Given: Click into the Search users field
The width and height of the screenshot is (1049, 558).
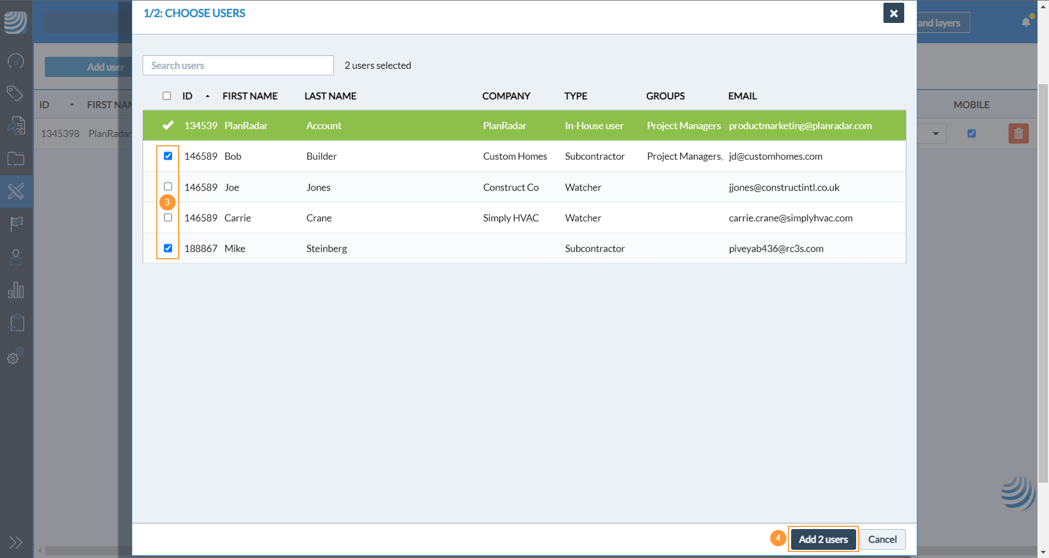Looking at the screenshot, I should pyautogui.click(x=238, y=66).
